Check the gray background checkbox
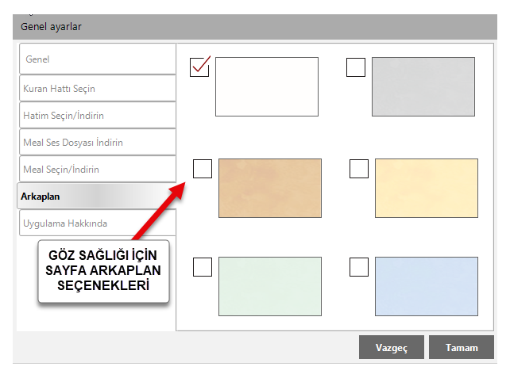The width and height of the screenshot is (510, 378). pos(356,67)
